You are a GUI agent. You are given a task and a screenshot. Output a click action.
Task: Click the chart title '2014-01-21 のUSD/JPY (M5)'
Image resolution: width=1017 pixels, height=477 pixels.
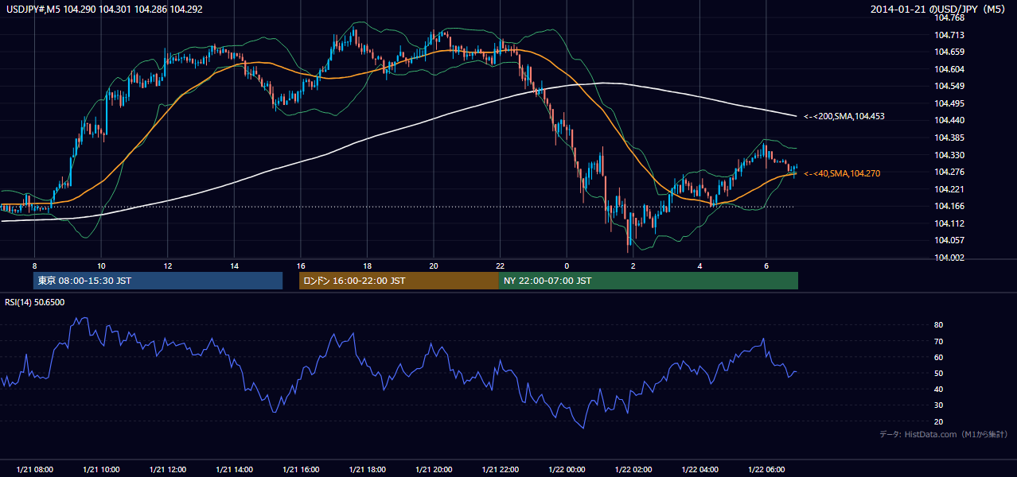pos(940,10)
